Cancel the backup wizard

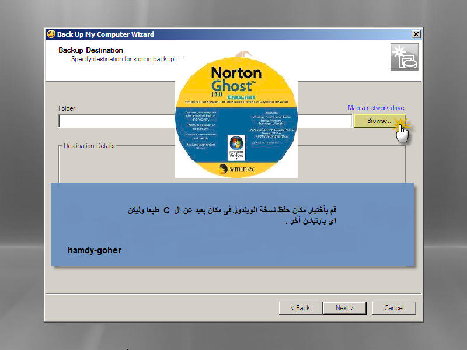tap(393, 308)
